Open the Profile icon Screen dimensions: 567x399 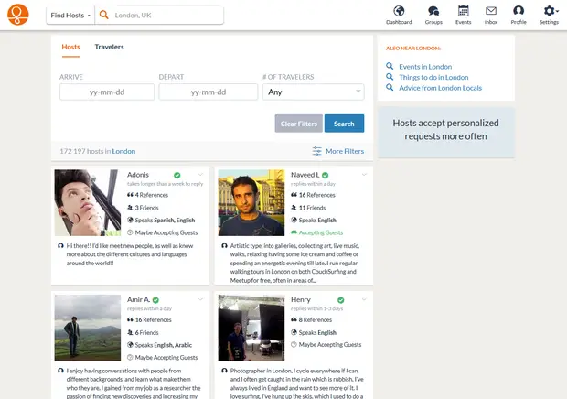[519, 11]
